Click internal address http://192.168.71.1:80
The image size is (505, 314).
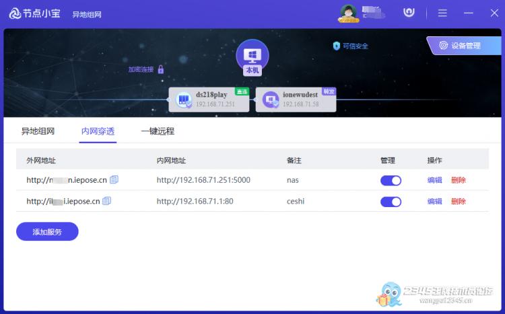click(195, 202)
